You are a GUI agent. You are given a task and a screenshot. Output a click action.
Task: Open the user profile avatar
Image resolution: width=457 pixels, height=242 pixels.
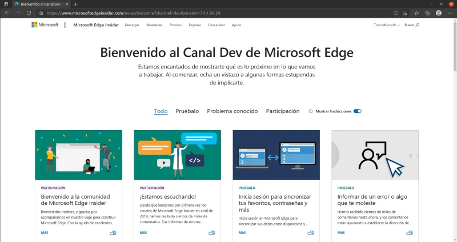click(438, 13)
